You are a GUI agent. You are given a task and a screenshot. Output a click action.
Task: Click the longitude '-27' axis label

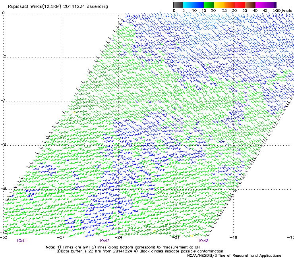pos(61,237)
